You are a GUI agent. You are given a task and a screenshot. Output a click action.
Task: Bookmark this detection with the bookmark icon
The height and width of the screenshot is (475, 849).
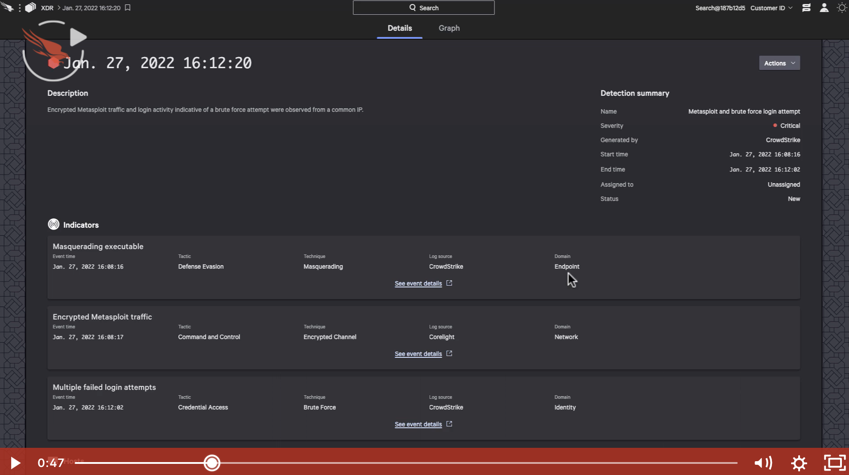[127, 8]
